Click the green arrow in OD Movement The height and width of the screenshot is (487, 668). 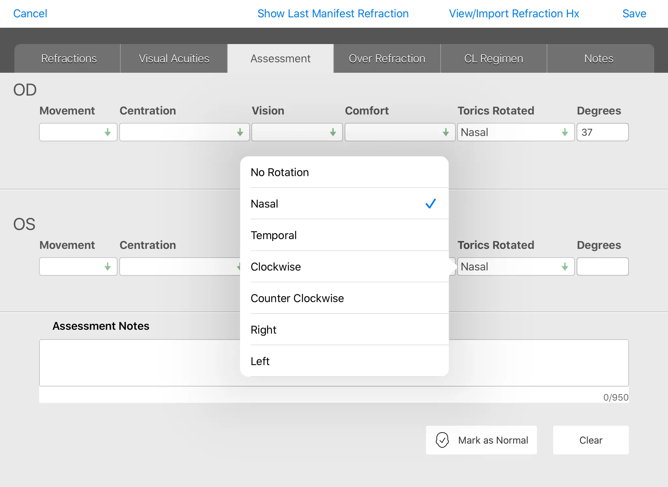point(108,132)
